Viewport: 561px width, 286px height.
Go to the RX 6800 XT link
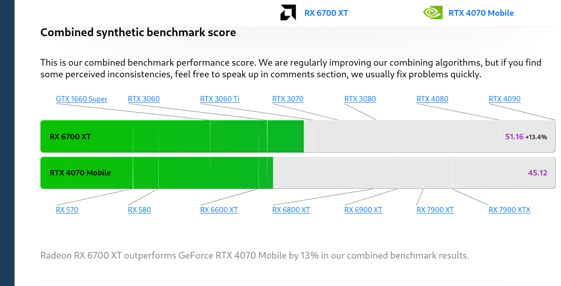pos(291,210)
